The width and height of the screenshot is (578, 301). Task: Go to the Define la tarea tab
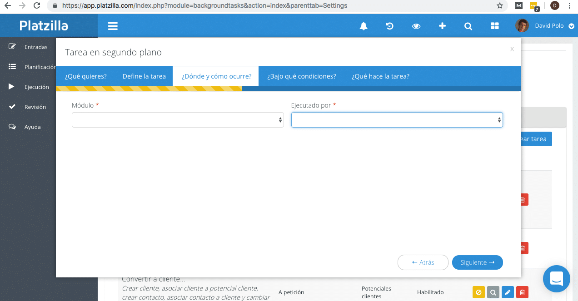point(144,76)
